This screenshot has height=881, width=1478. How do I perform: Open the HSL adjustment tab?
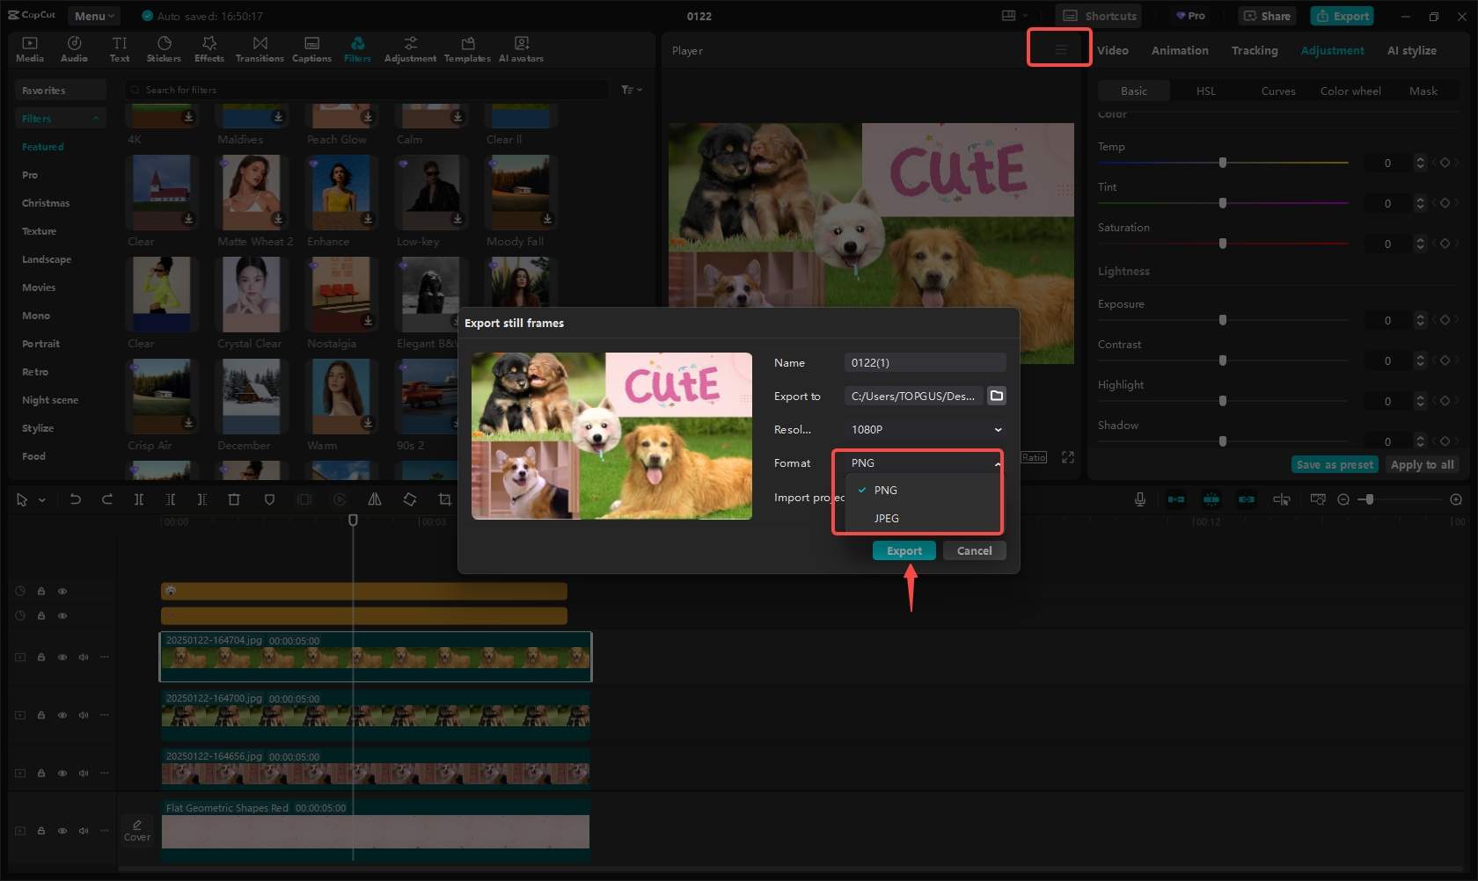coord(1206,91)
